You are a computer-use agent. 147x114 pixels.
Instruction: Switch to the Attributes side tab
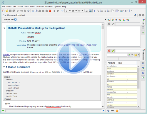143,55
